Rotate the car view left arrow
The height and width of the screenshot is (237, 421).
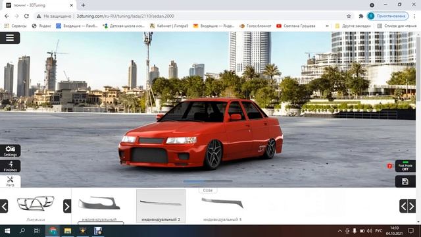403,206
